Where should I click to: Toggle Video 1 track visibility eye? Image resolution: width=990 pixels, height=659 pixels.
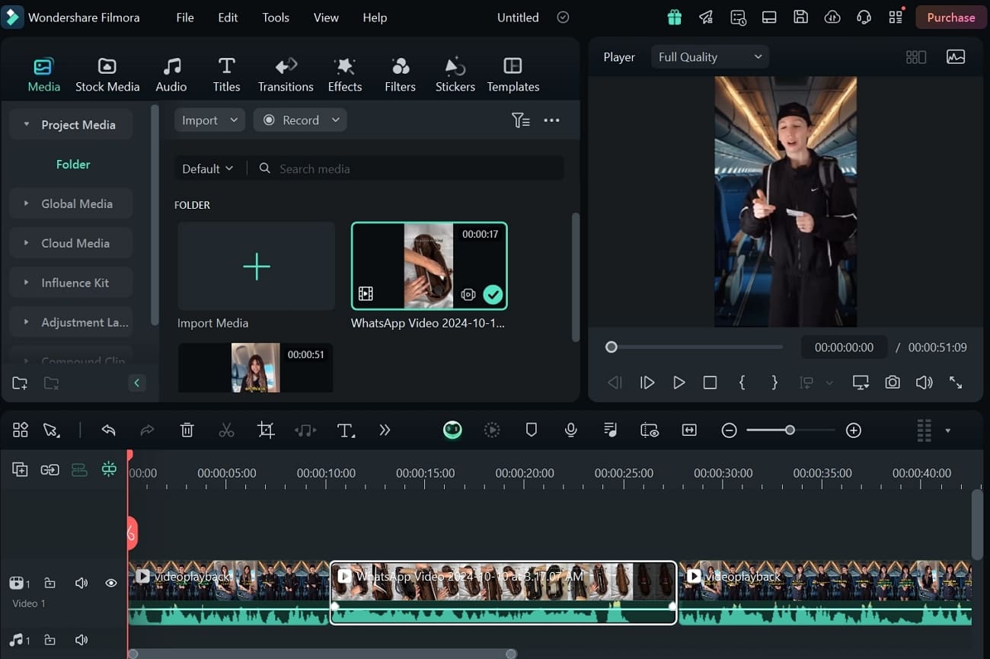tap(111, 583)
